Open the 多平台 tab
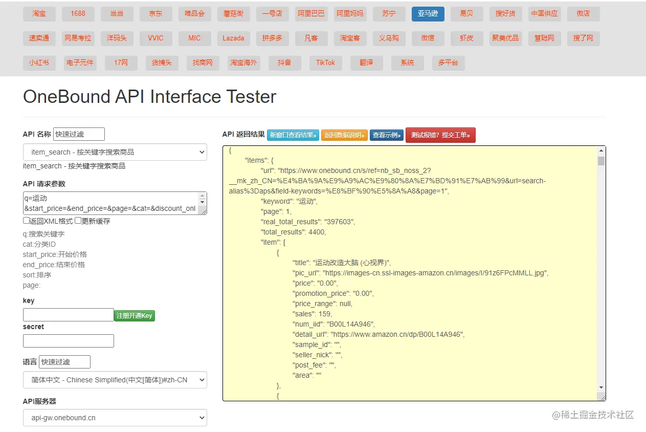The width and height of the screenshot is (646, 432). pyautogui.click(x=448, y=63)
